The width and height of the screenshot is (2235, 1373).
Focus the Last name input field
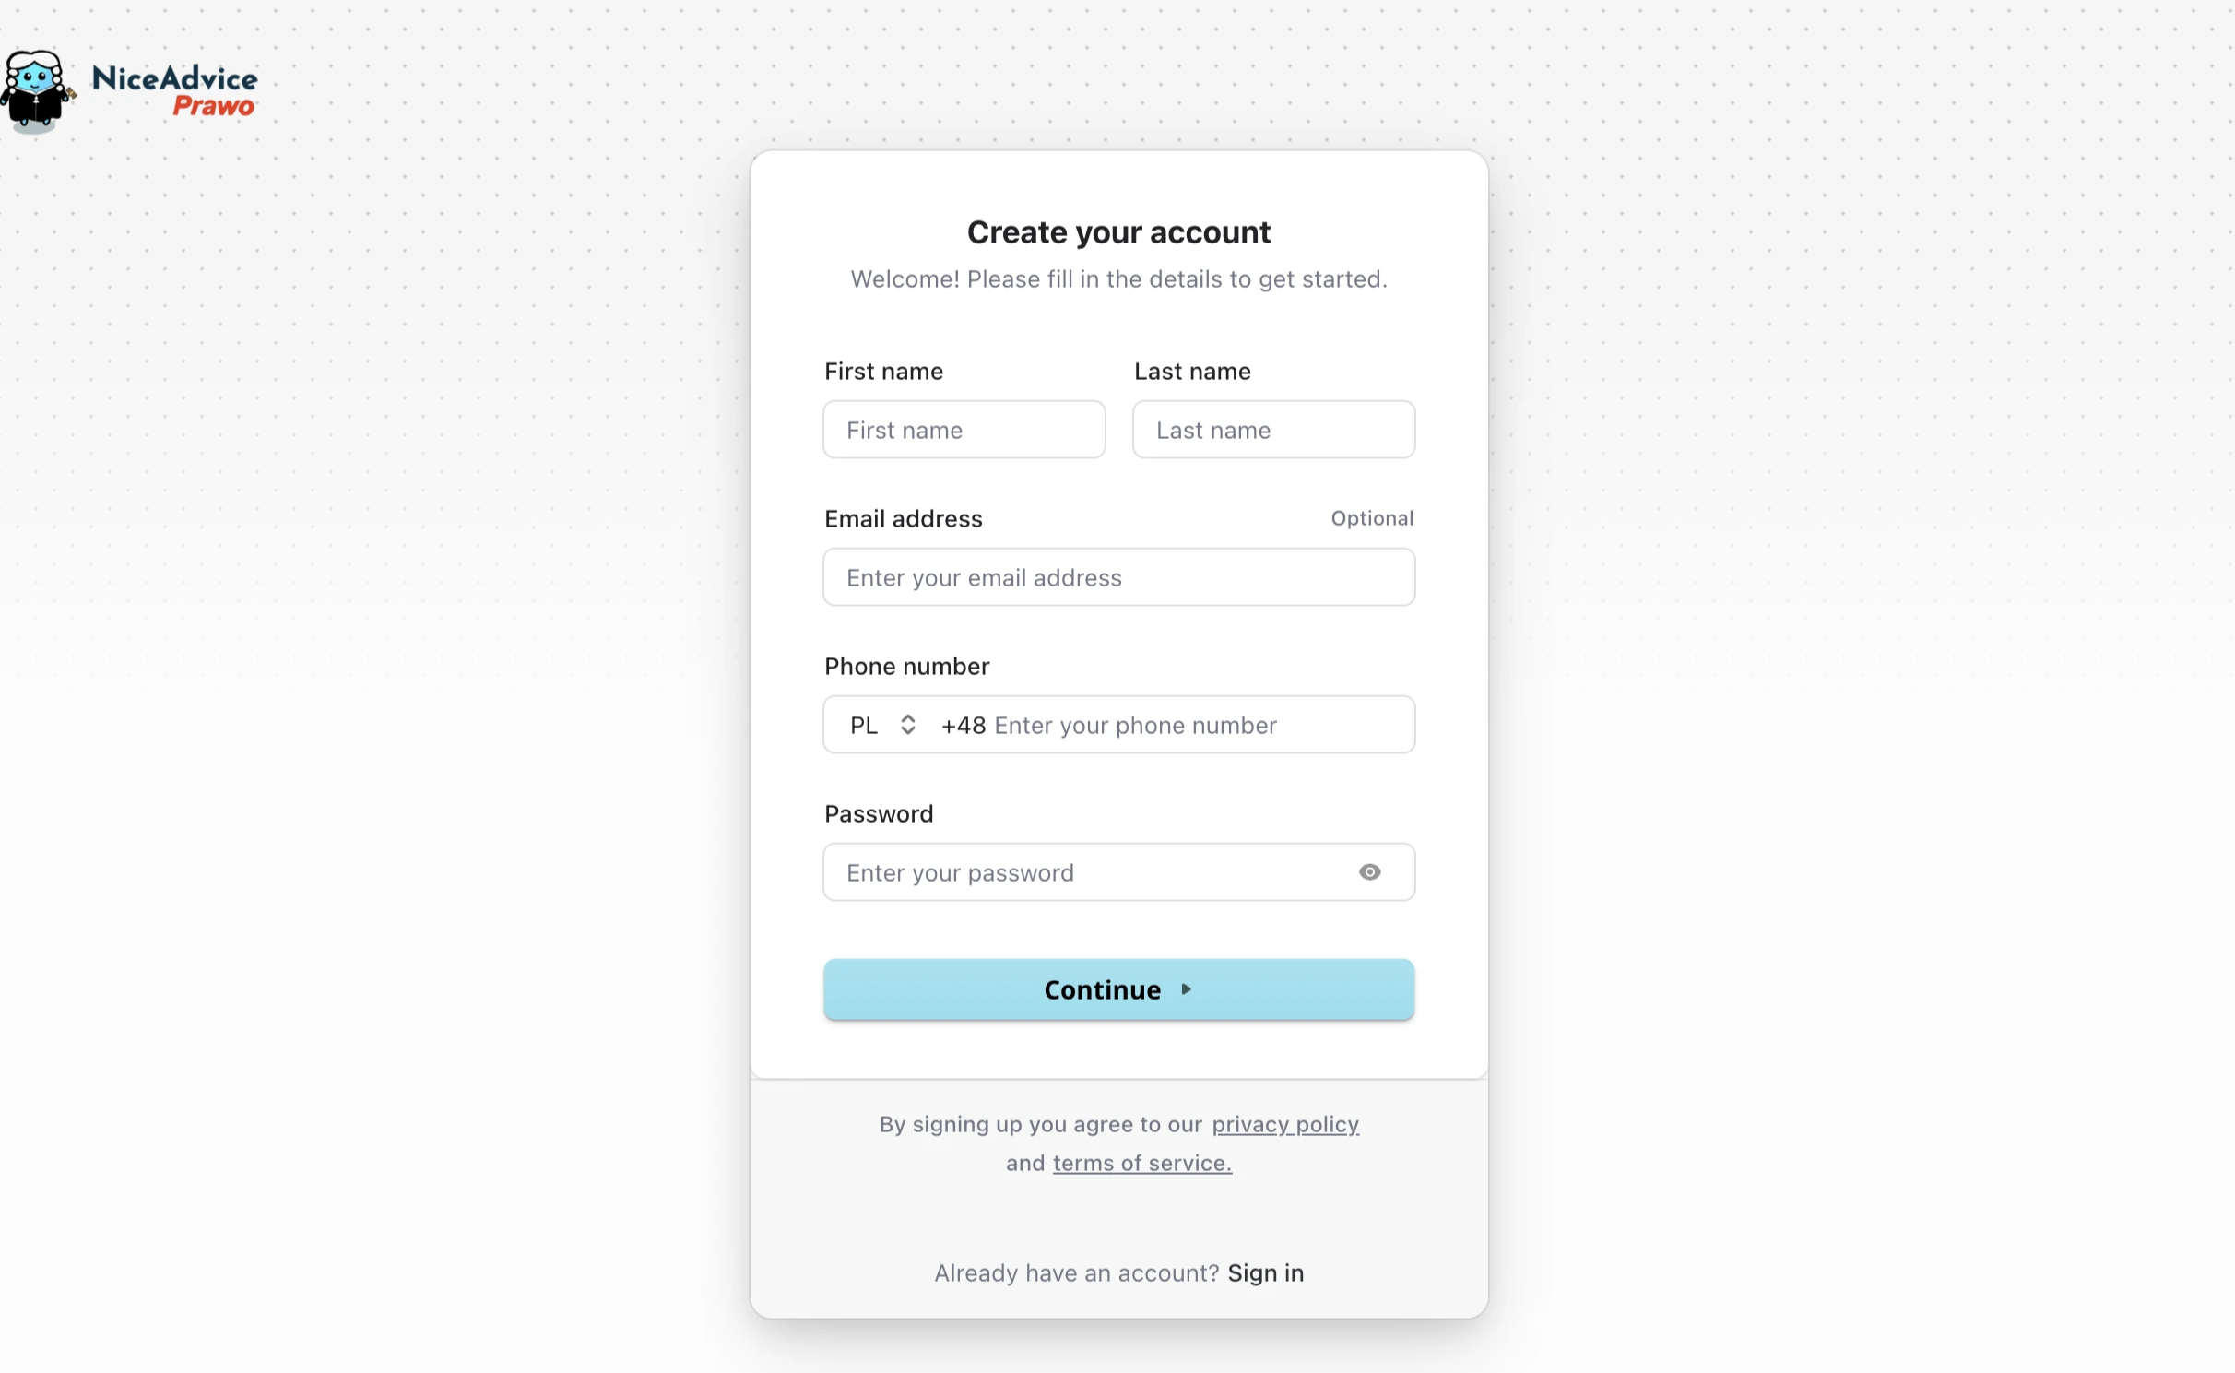1273,430
